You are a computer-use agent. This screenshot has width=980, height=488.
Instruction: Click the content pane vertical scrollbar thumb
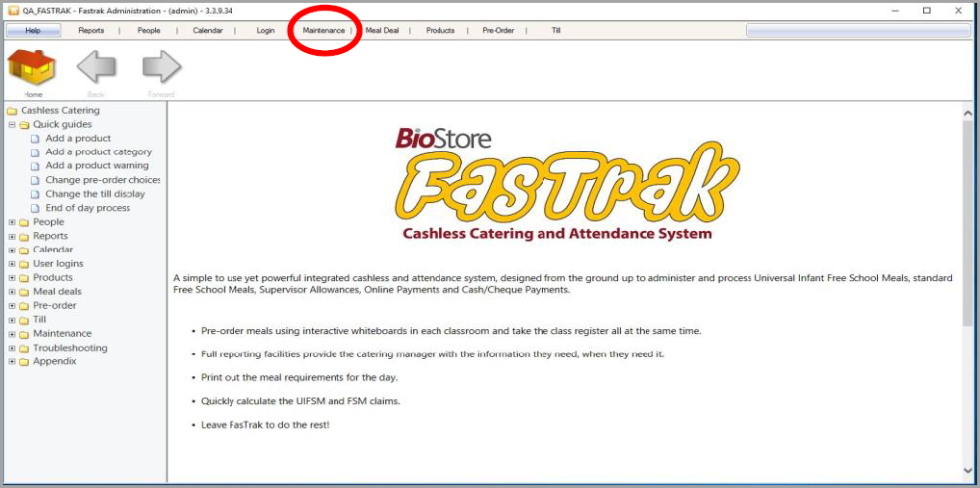967,223
